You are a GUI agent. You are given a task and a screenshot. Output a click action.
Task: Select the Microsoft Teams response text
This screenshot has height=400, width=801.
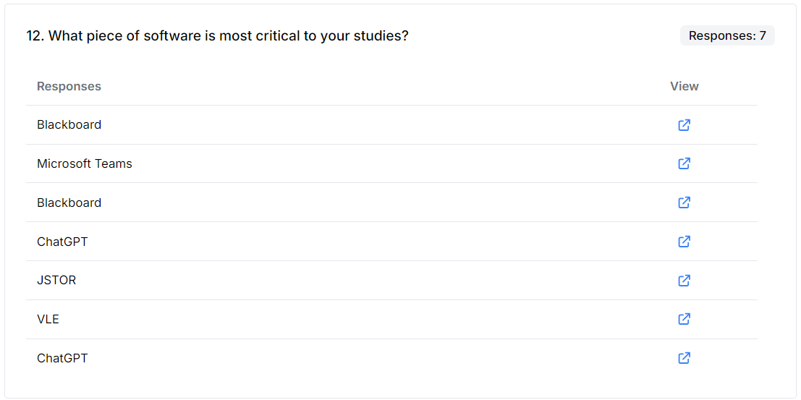[x=84, y=163]
